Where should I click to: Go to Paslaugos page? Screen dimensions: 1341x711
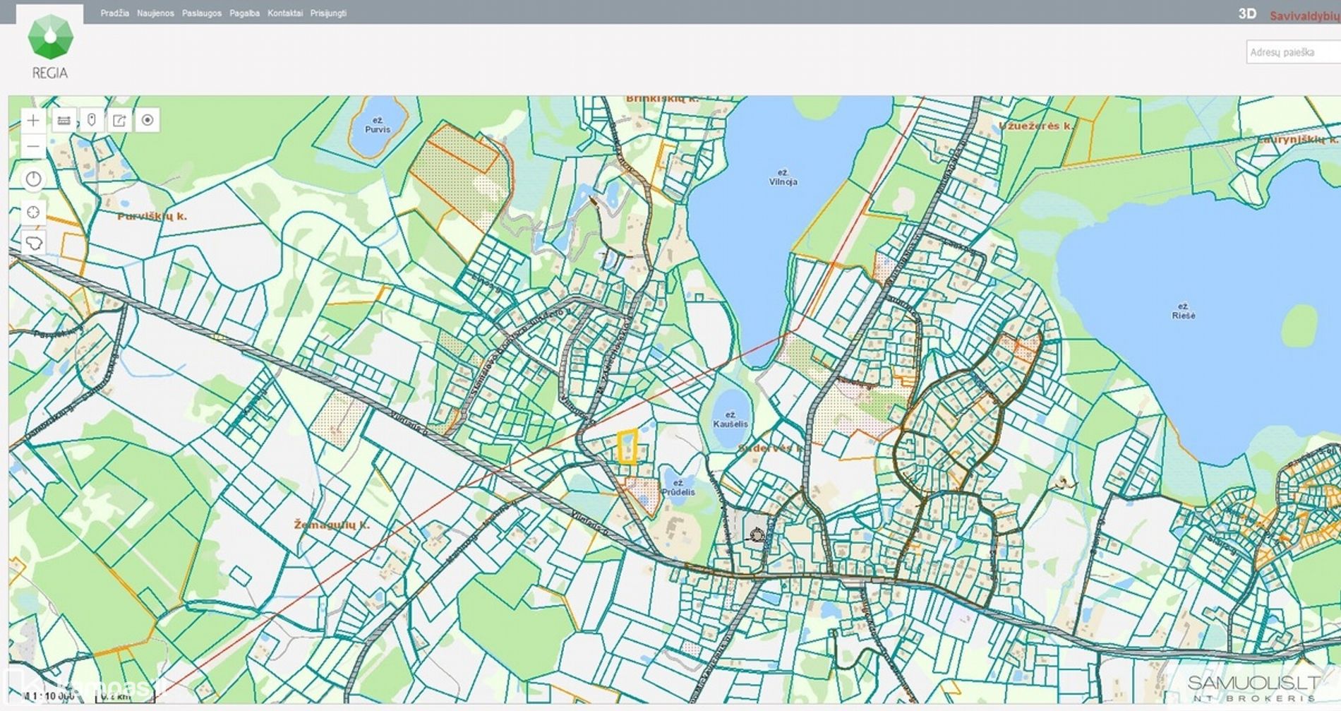(x=202, y=13)
